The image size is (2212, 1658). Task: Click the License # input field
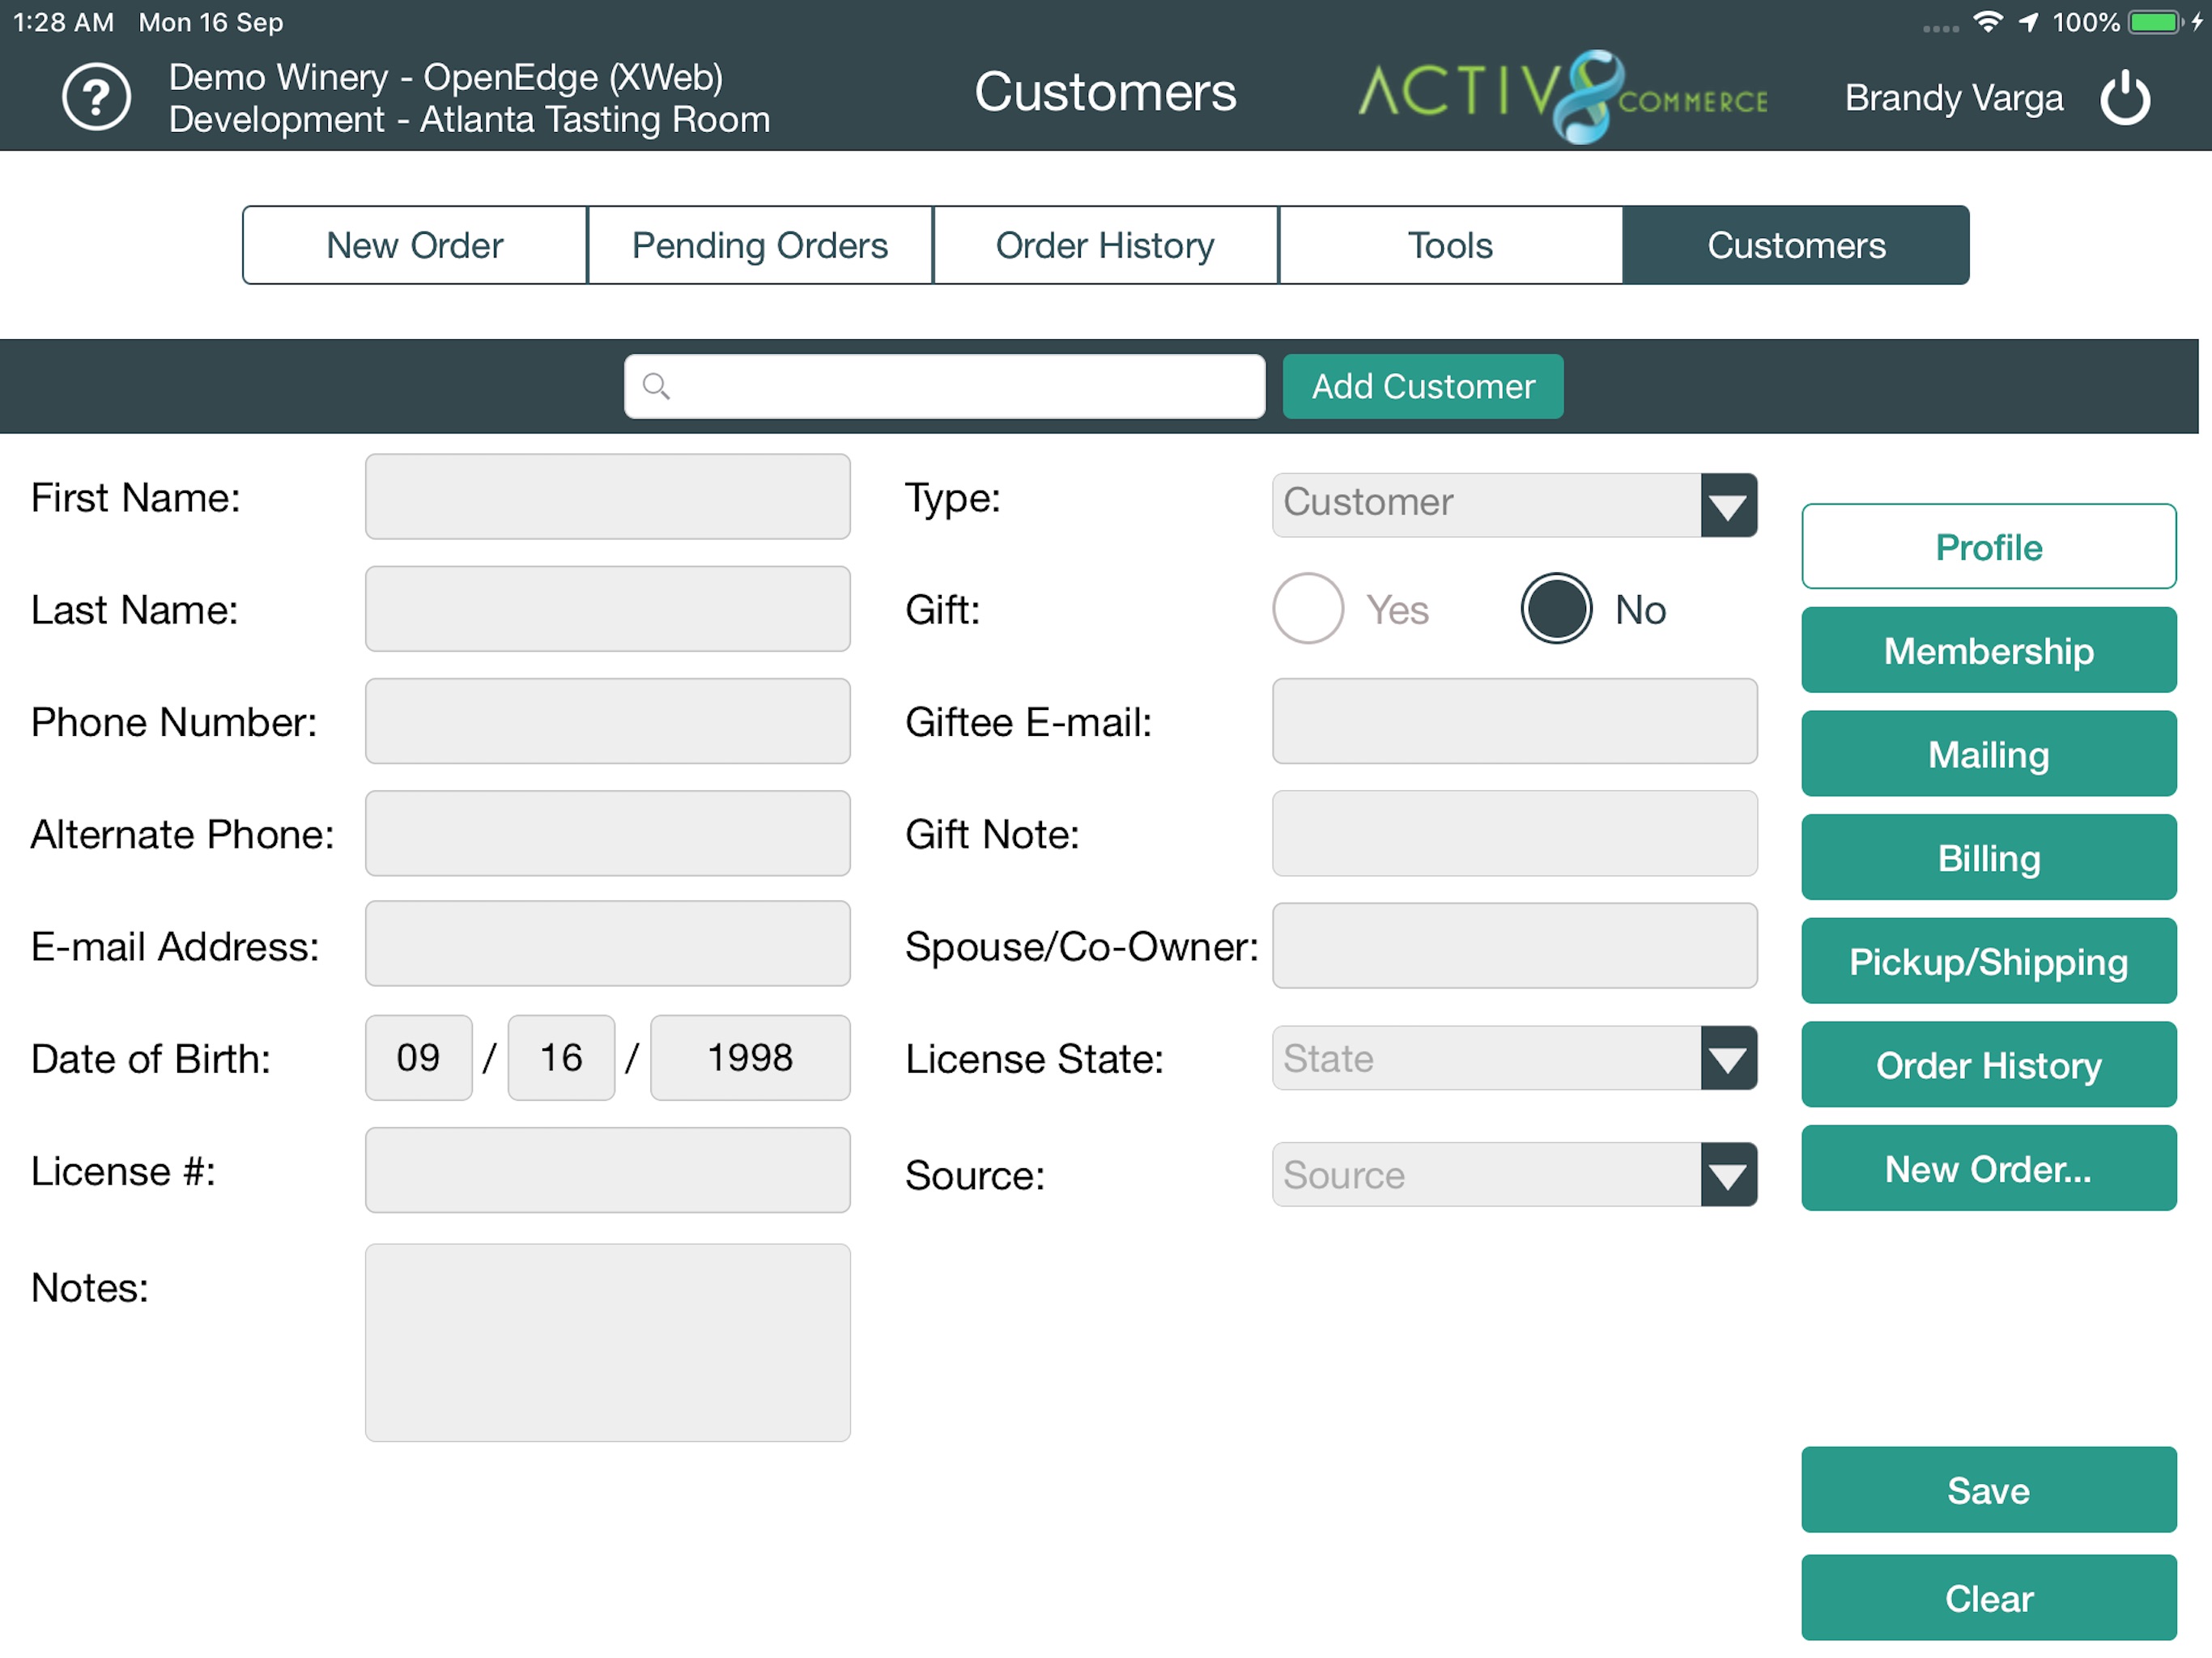(608, 1170)
